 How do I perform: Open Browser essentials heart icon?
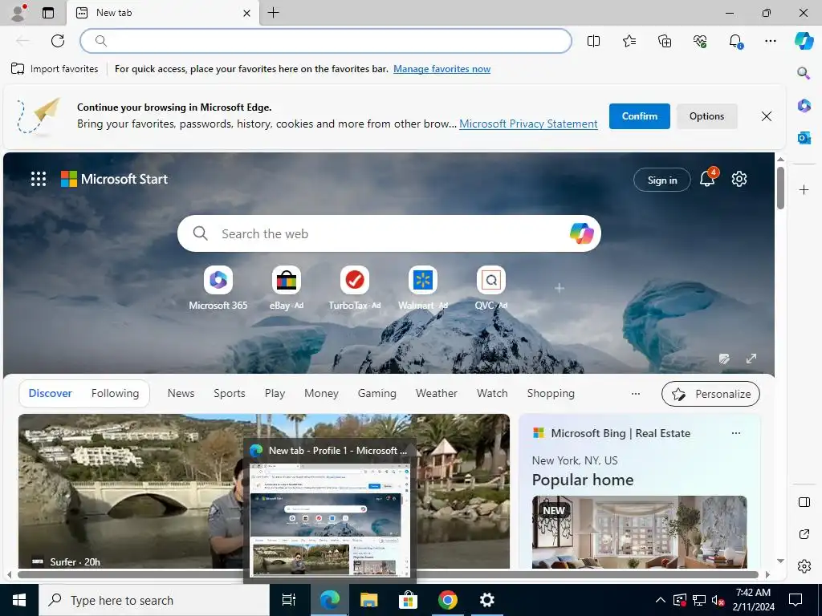click(700, 41)
